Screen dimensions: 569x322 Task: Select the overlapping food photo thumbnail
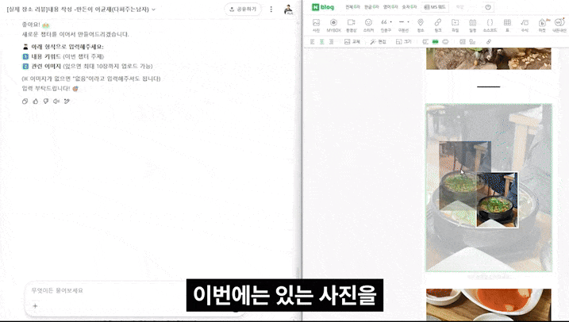(x=497, y=200)
